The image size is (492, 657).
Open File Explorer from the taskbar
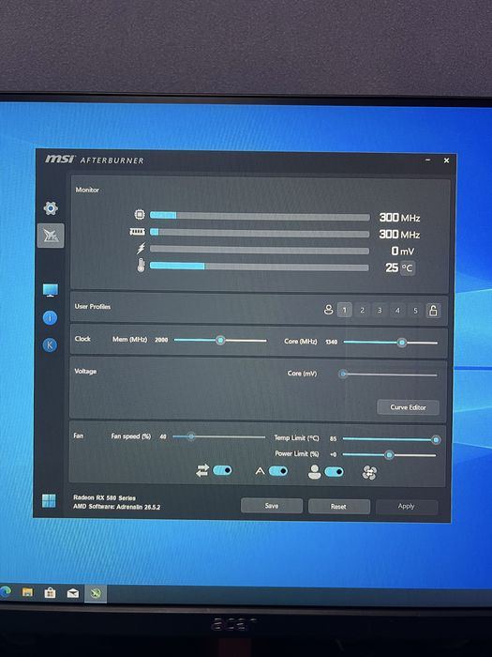click(27, 592)
